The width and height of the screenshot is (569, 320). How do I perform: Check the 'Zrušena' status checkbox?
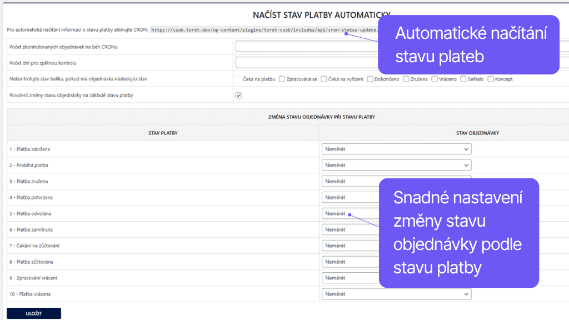tap(406, 79)
